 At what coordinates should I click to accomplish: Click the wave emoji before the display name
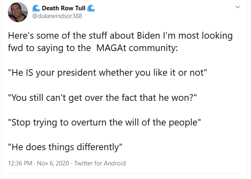pyautogui.click(x=36, y=8)
